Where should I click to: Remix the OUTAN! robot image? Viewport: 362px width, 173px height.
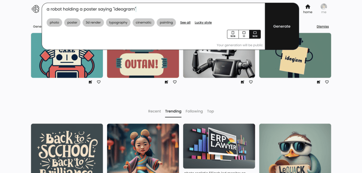tap(166, 82)
